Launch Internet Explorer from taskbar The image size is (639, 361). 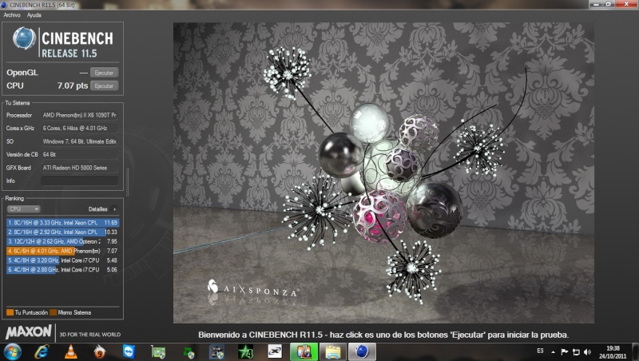pos(42,351)
